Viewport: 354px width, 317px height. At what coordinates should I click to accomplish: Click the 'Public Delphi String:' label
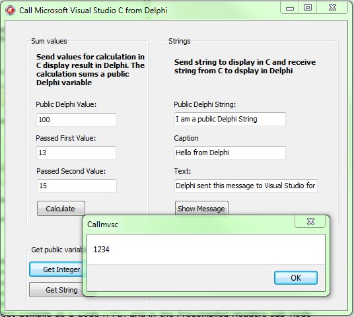coord(205,104)
